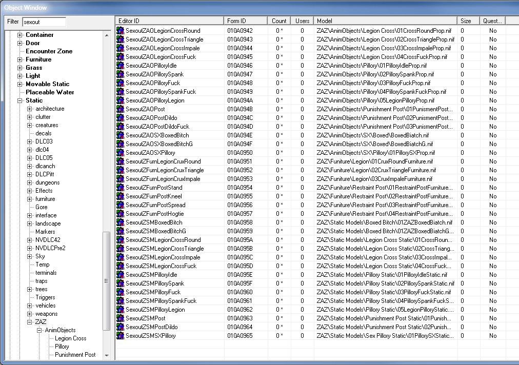The width and height of the screenshot is (519, 365).
Task: Click the icon beside SexoutZSMPillorySpank
Action: (x=121, y=283)
